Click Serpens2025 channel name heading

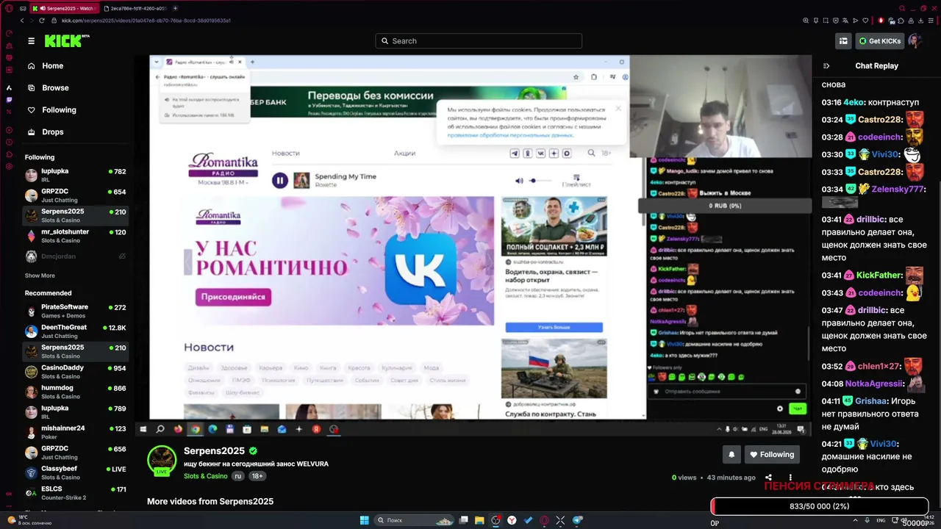click(x=214, y=451)
